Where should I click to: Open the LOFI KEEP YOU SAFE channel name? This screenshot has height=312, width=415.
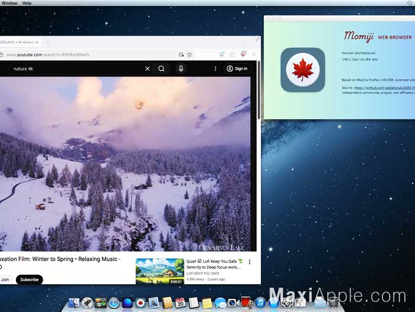203,273
